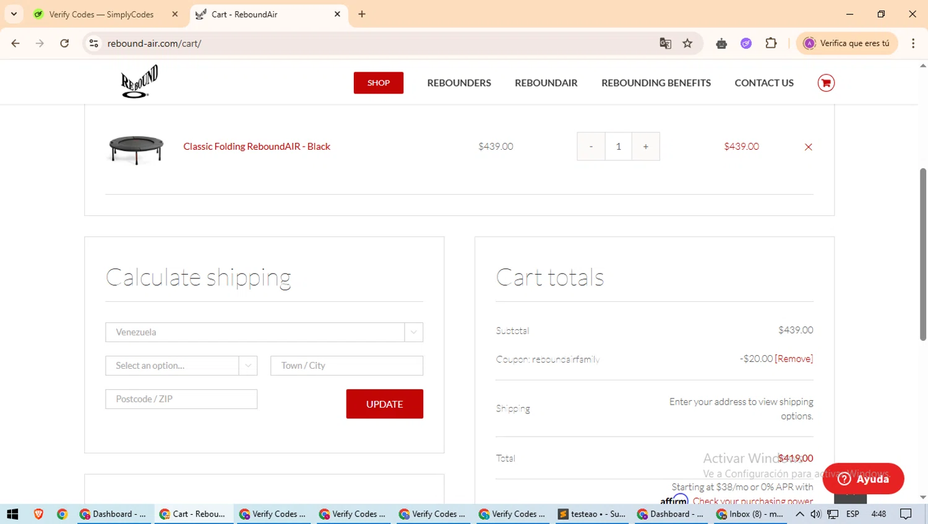The width and height of the screenshot is (928, 524).
Task: Open Classic Folding ReboundAIR - Black product link
Action: pyautogui.click(x=257, y=147)
